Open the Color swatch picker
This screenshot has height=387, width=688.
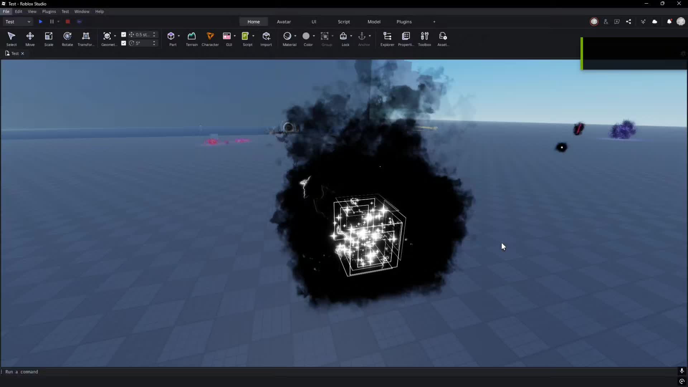point(306,36)
